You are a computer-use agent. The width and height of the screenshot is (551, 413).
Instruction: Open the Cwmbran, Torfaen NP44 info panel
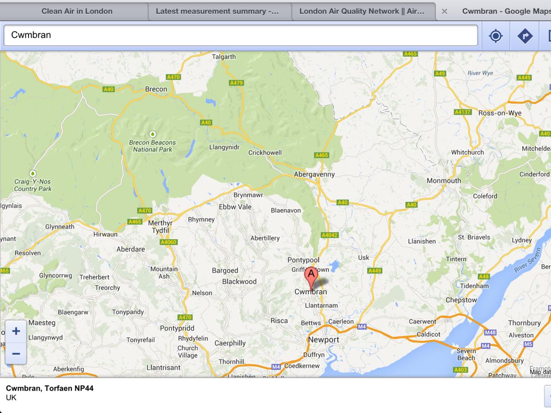(50, 393)
